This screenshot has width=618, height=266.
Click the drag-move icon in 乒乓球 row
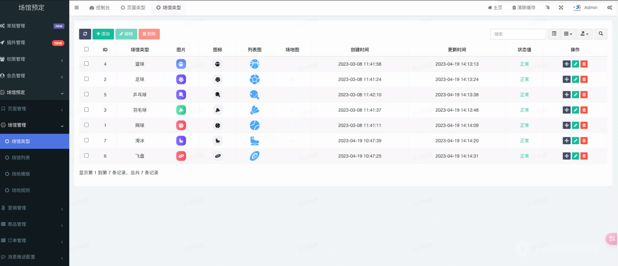(566, 95)
